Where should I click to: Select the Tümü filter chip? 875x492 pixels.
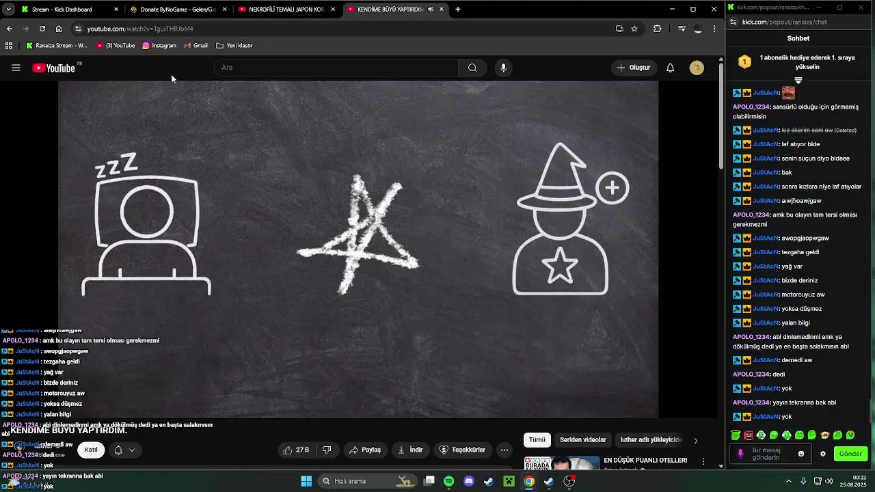(537, 440)
